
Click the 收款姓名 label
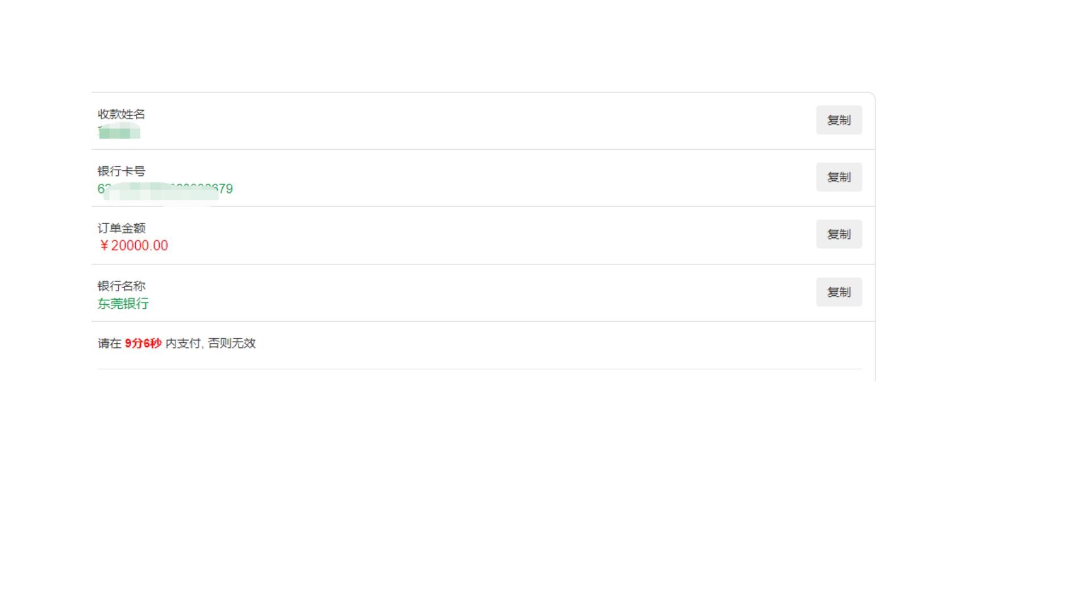coord(121,114)
